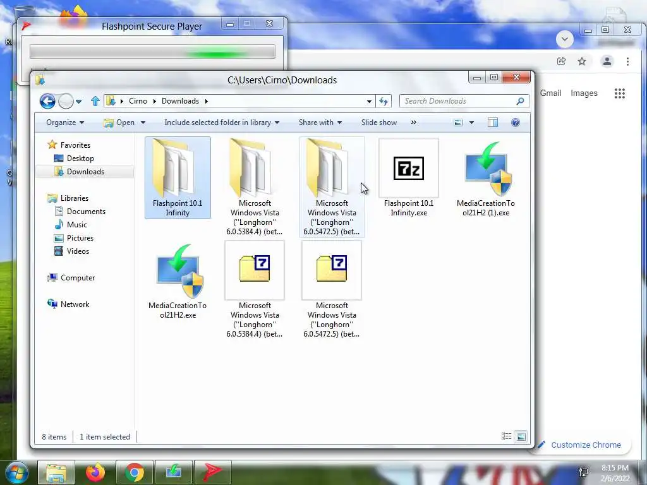647x485 pixels.
Task: Open the Organize menu
Action: (65, 123)
